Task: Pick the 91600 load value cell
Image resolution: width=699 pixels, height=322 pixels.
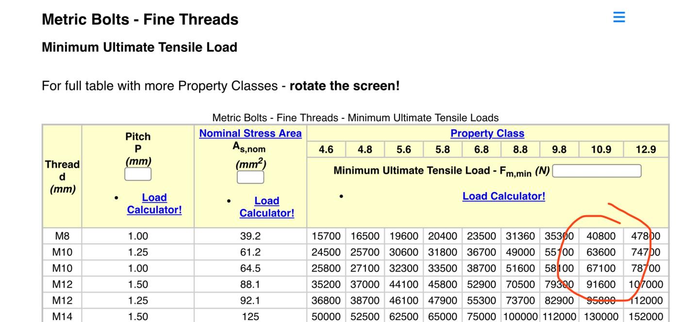Action: [600, 284]
